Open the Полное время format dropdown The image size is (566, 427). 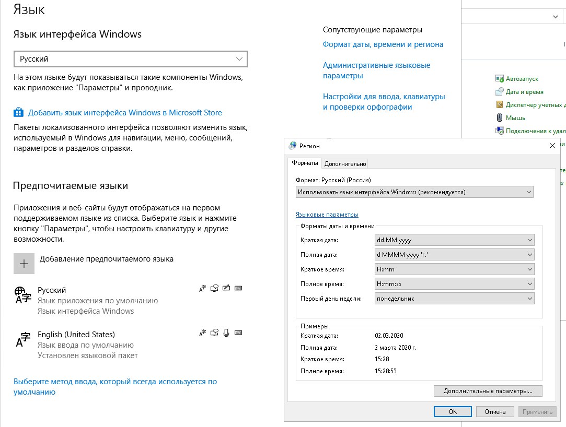coord(455,284)
